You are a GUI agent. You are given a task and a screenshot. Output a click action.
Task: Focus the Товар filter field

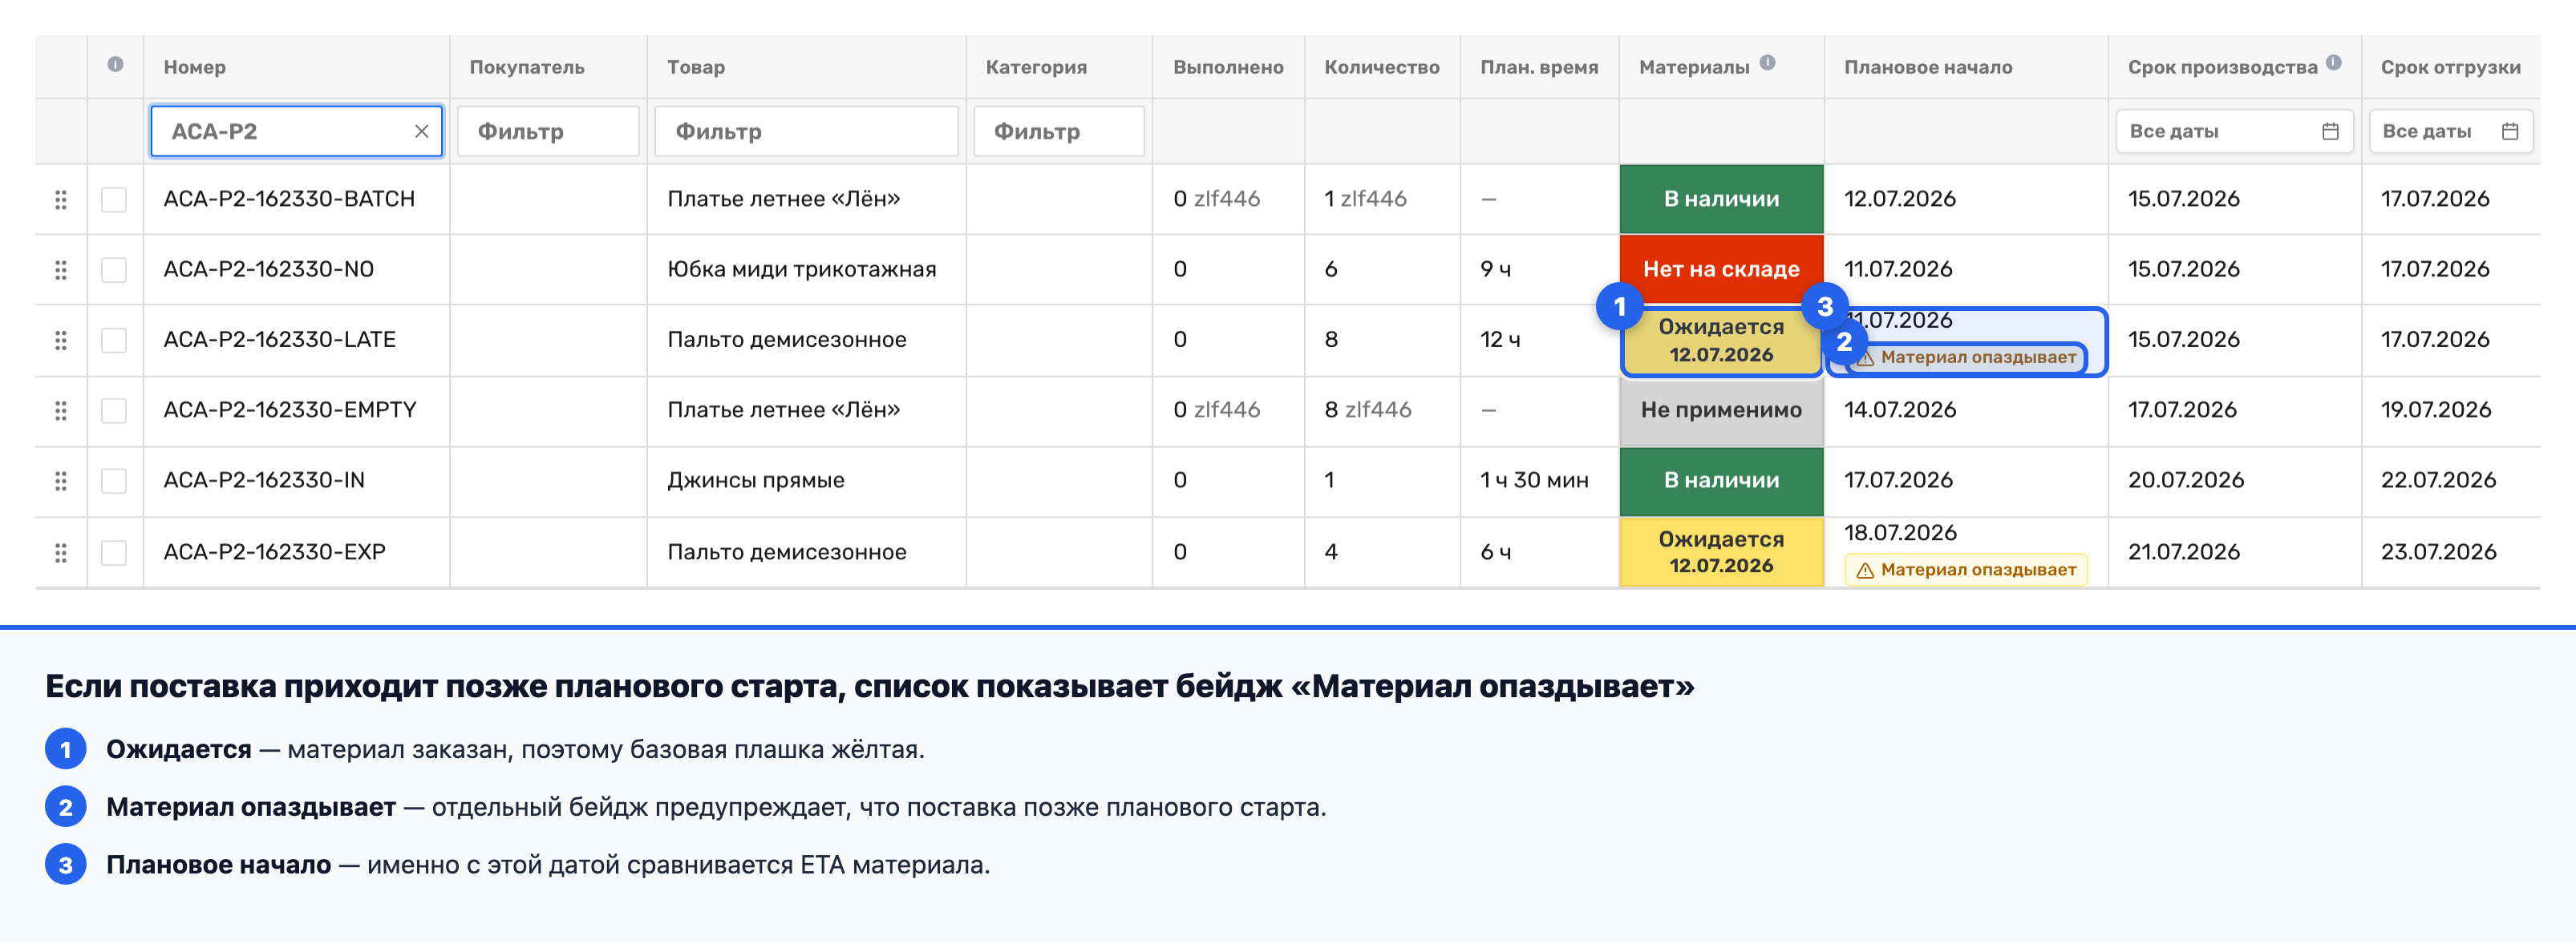tap(806, 131)
